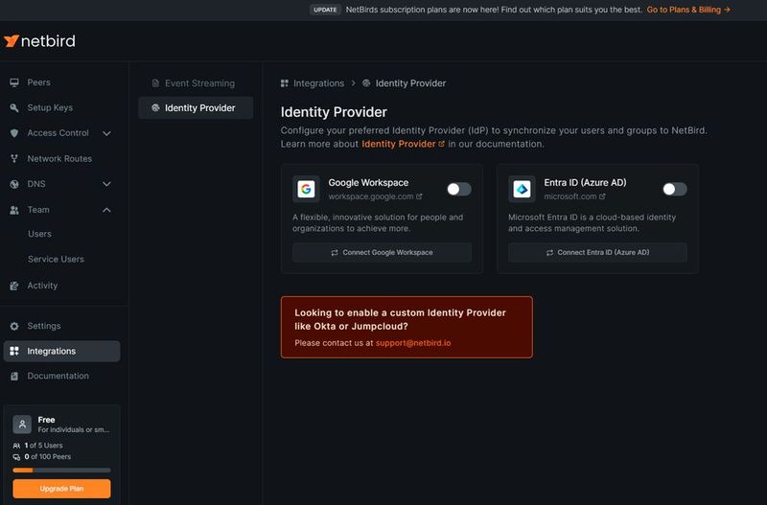The height and width of the screenshot is (505, 767).
Task: Click the Network Routes fork icon
Action: click(x=14, y=158)
